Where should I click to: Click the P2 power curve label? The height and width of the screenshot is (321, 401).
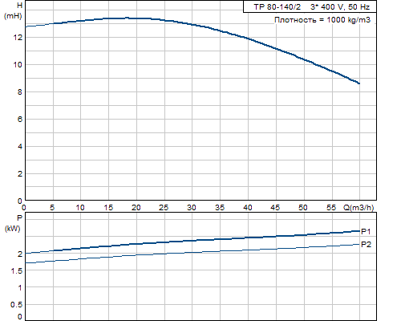tap(366, 245)
